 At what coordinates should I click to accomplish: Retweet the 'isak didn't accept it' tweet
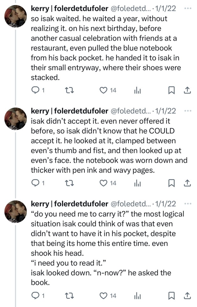[69, 183]
